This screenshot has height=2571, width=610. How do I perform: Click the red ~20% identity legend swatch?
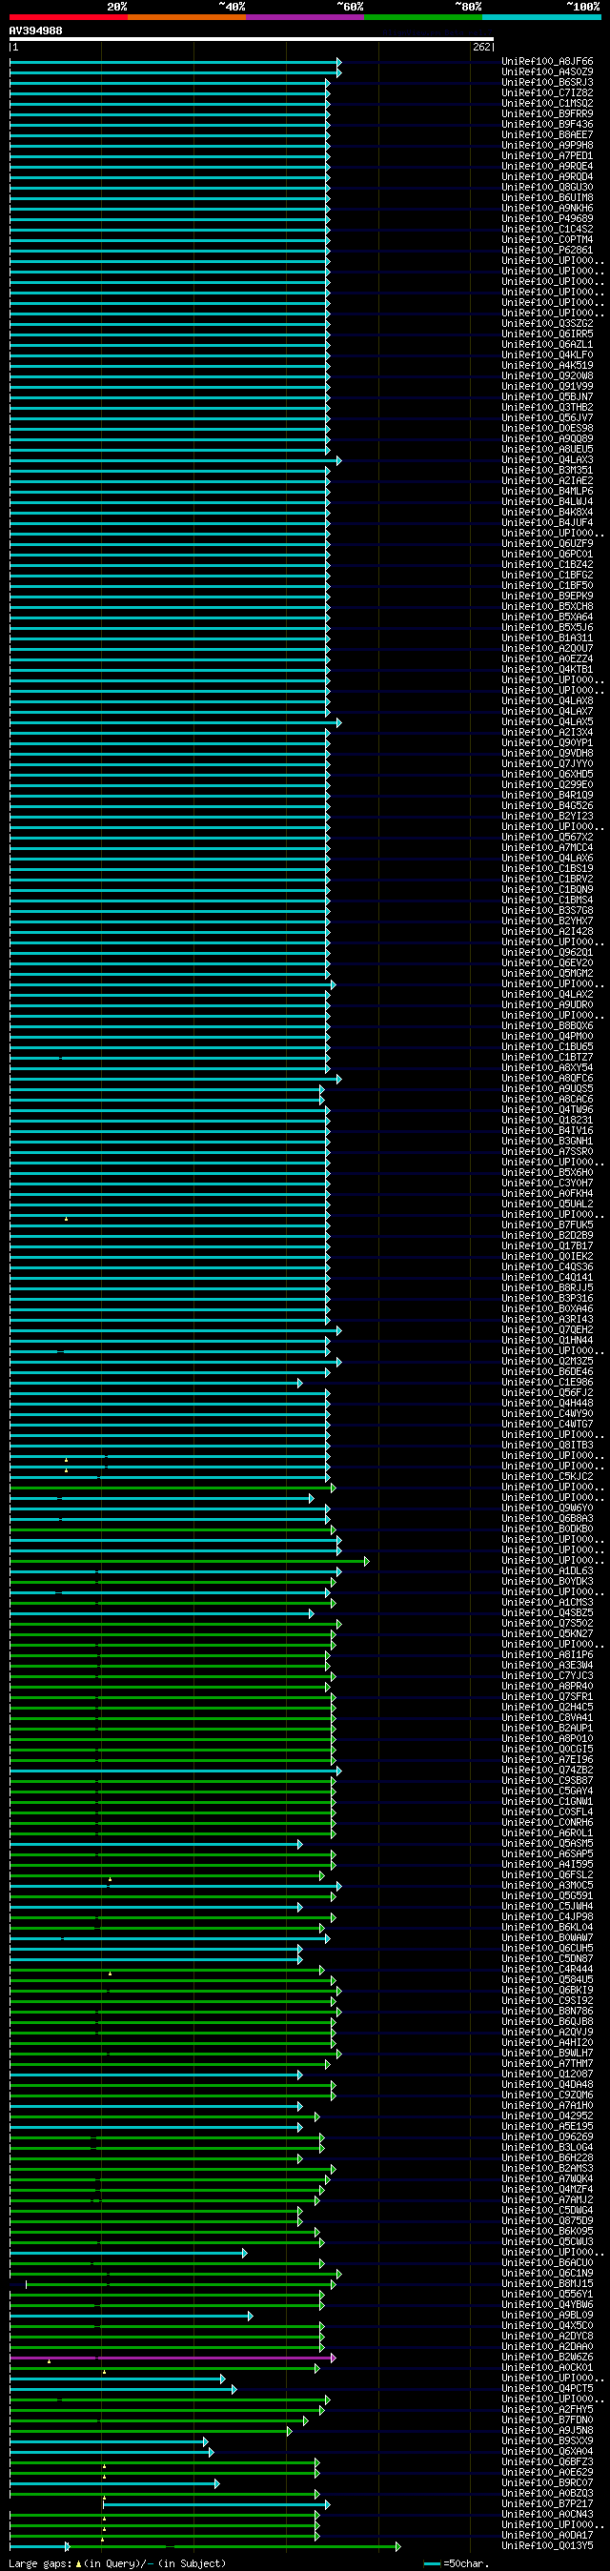(68, 17)
